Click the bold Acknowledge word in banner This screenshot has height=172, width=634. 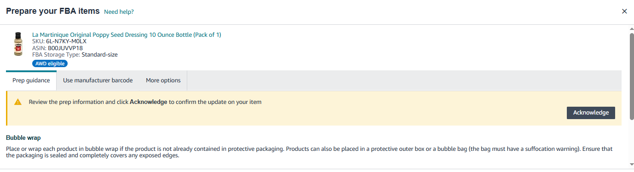[x=148, y=102]
